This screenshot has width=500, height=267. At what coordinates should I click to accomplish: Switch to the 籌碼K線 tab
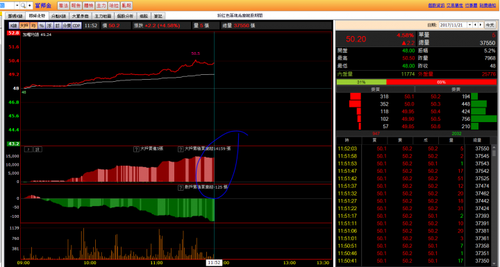click(x=15, y=16)
